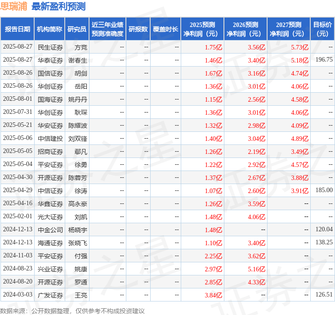Select the 民生证券 institution cell
335x315 pixels.
click(x=50, y=47)
